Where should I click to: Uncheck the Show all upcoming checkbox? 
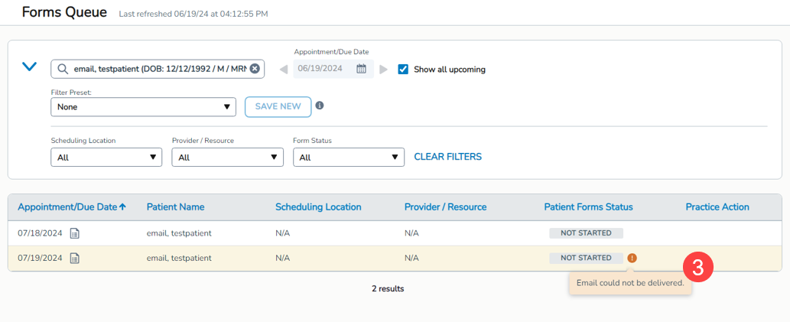pos(404,69)
